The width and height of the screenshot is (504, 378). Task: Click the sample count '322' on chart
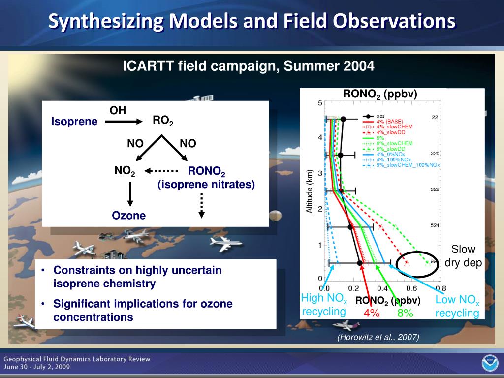[x=435, y=189]
